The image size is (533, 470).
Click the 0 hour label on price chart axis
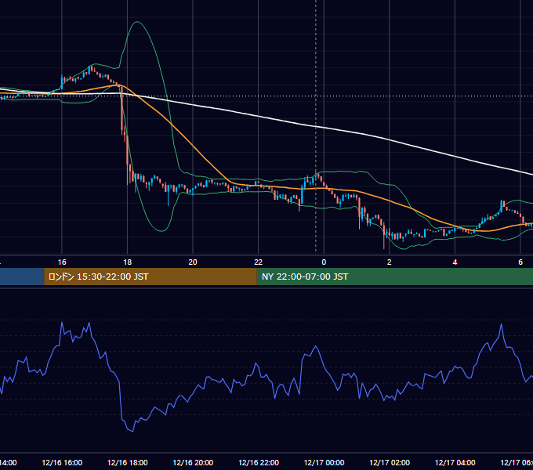pos(324,262)
